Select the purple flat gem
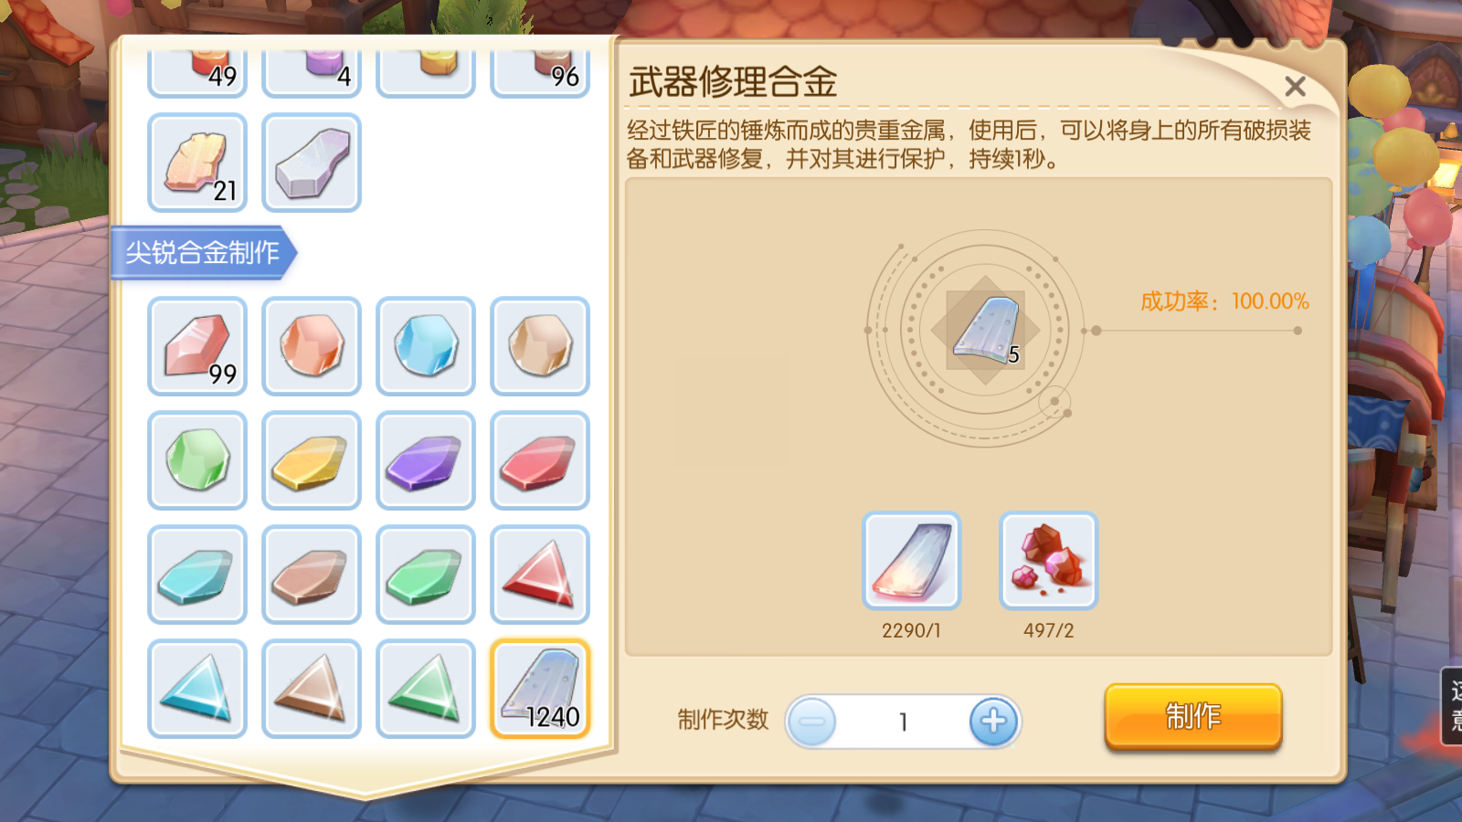Image resolution: width=1462 pixels, height=822 pixels. tap(426, 460)
